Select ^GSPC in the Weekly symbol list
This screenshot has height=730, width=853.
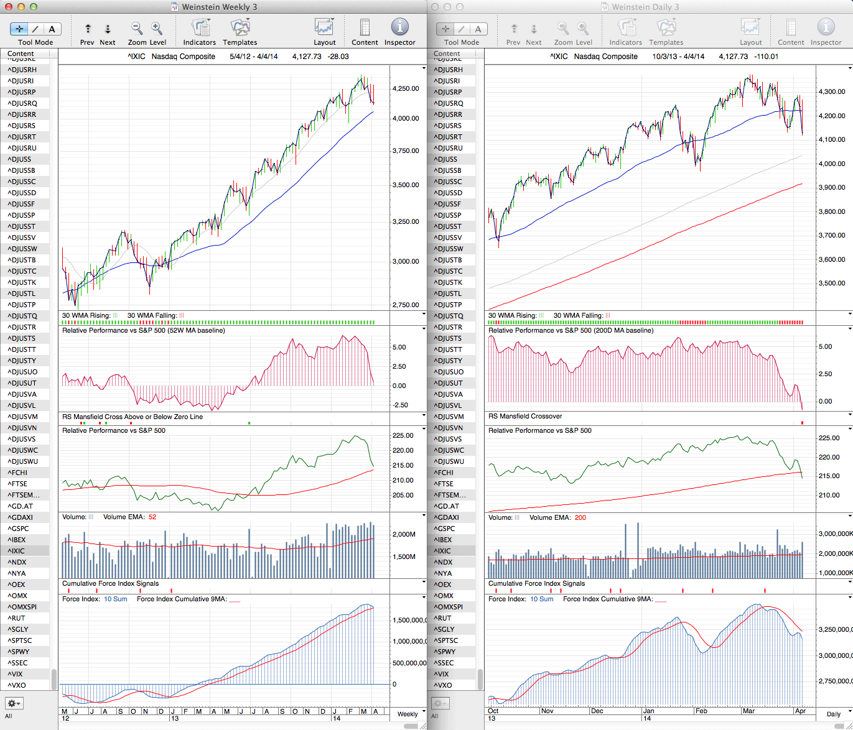click(x=18, y=529)
